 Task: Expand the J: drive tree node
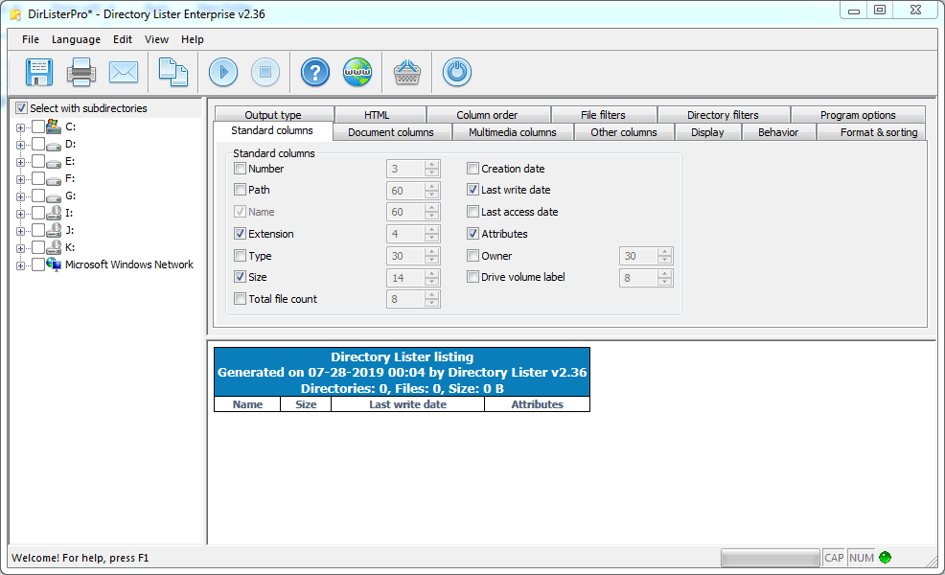click(x=20, y=231)
